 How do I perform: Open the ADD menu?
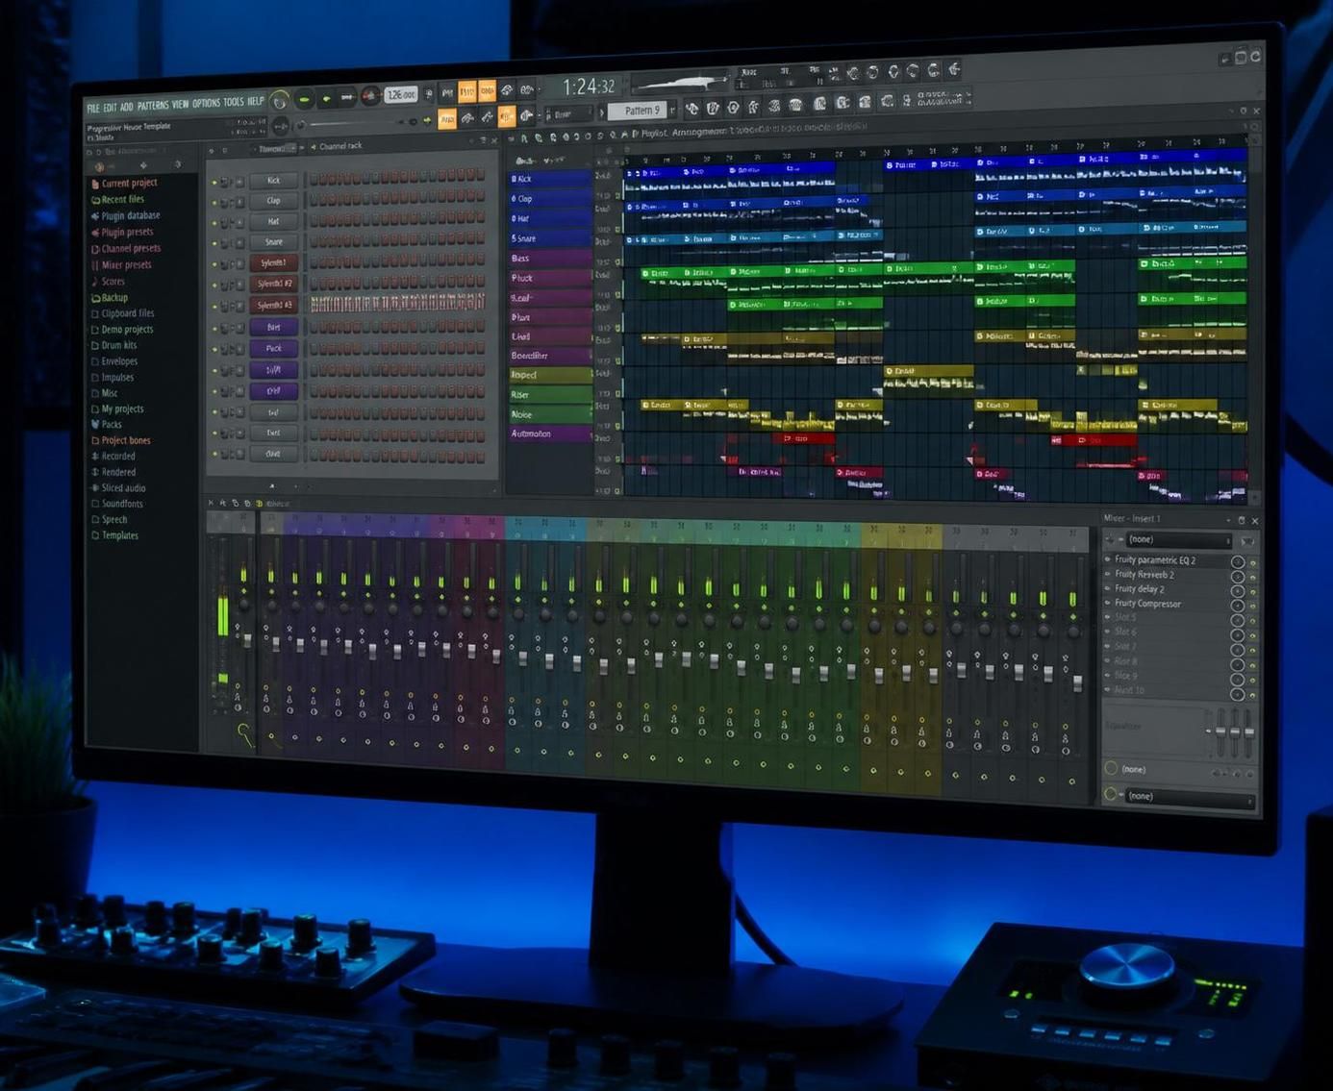pos(126,107)
